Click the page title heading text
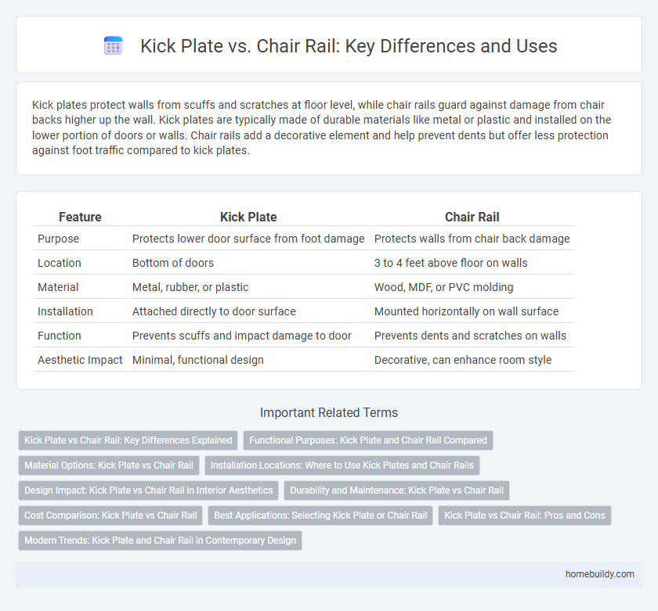The image size is (658, 611). tap(349, 46)
